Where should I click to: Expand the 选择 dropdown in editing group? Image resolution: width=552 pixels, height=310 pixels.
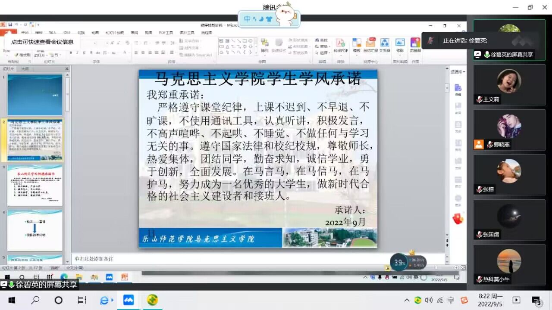tap(323, 53)
